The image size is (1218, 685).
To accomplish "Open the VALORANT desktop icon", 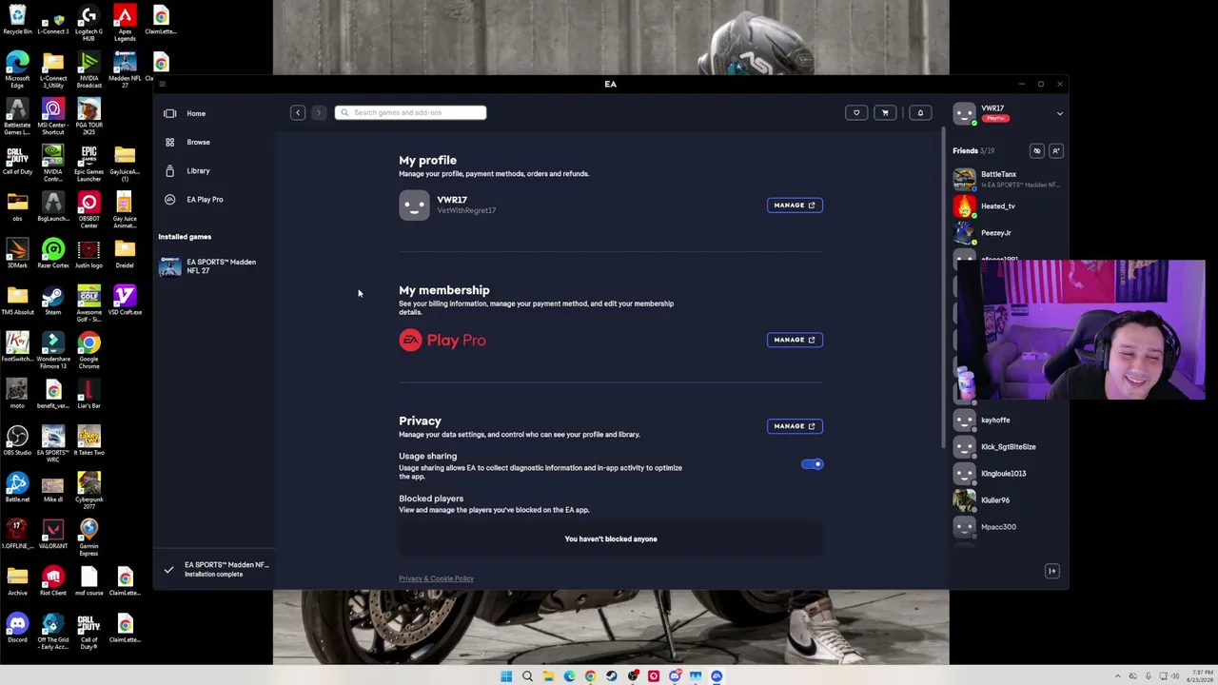I will click(x=53, y=534).
